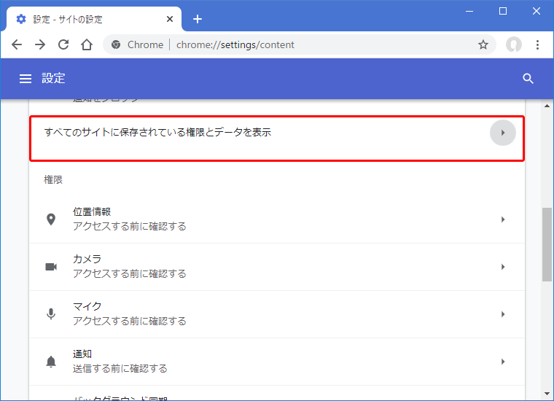Viewport: 554px width, 401px height.
Task: Click the search settings magnifier icon
Action: (528, 79)
